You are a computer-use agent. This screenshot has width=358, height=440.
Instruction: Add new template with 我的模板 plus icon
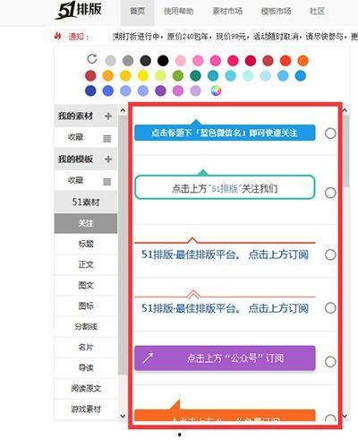[x=108, y=160]
